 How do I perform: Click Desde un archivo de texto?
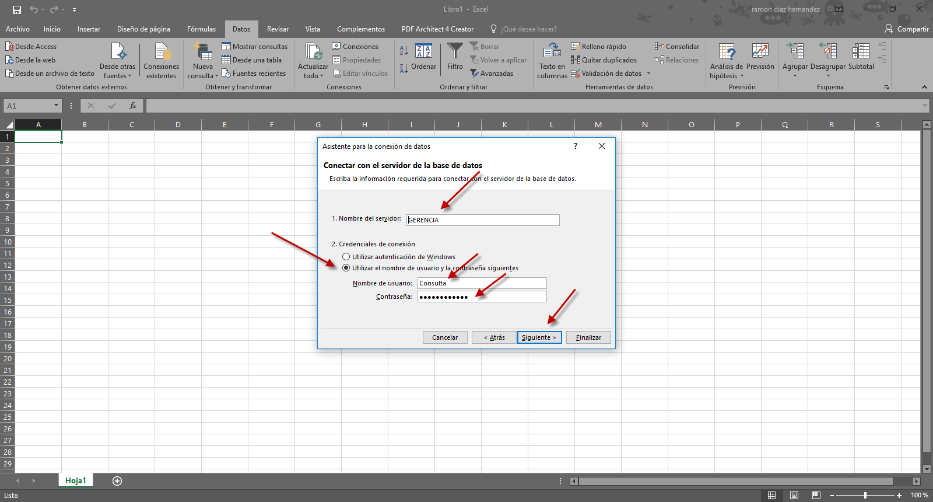50,74
